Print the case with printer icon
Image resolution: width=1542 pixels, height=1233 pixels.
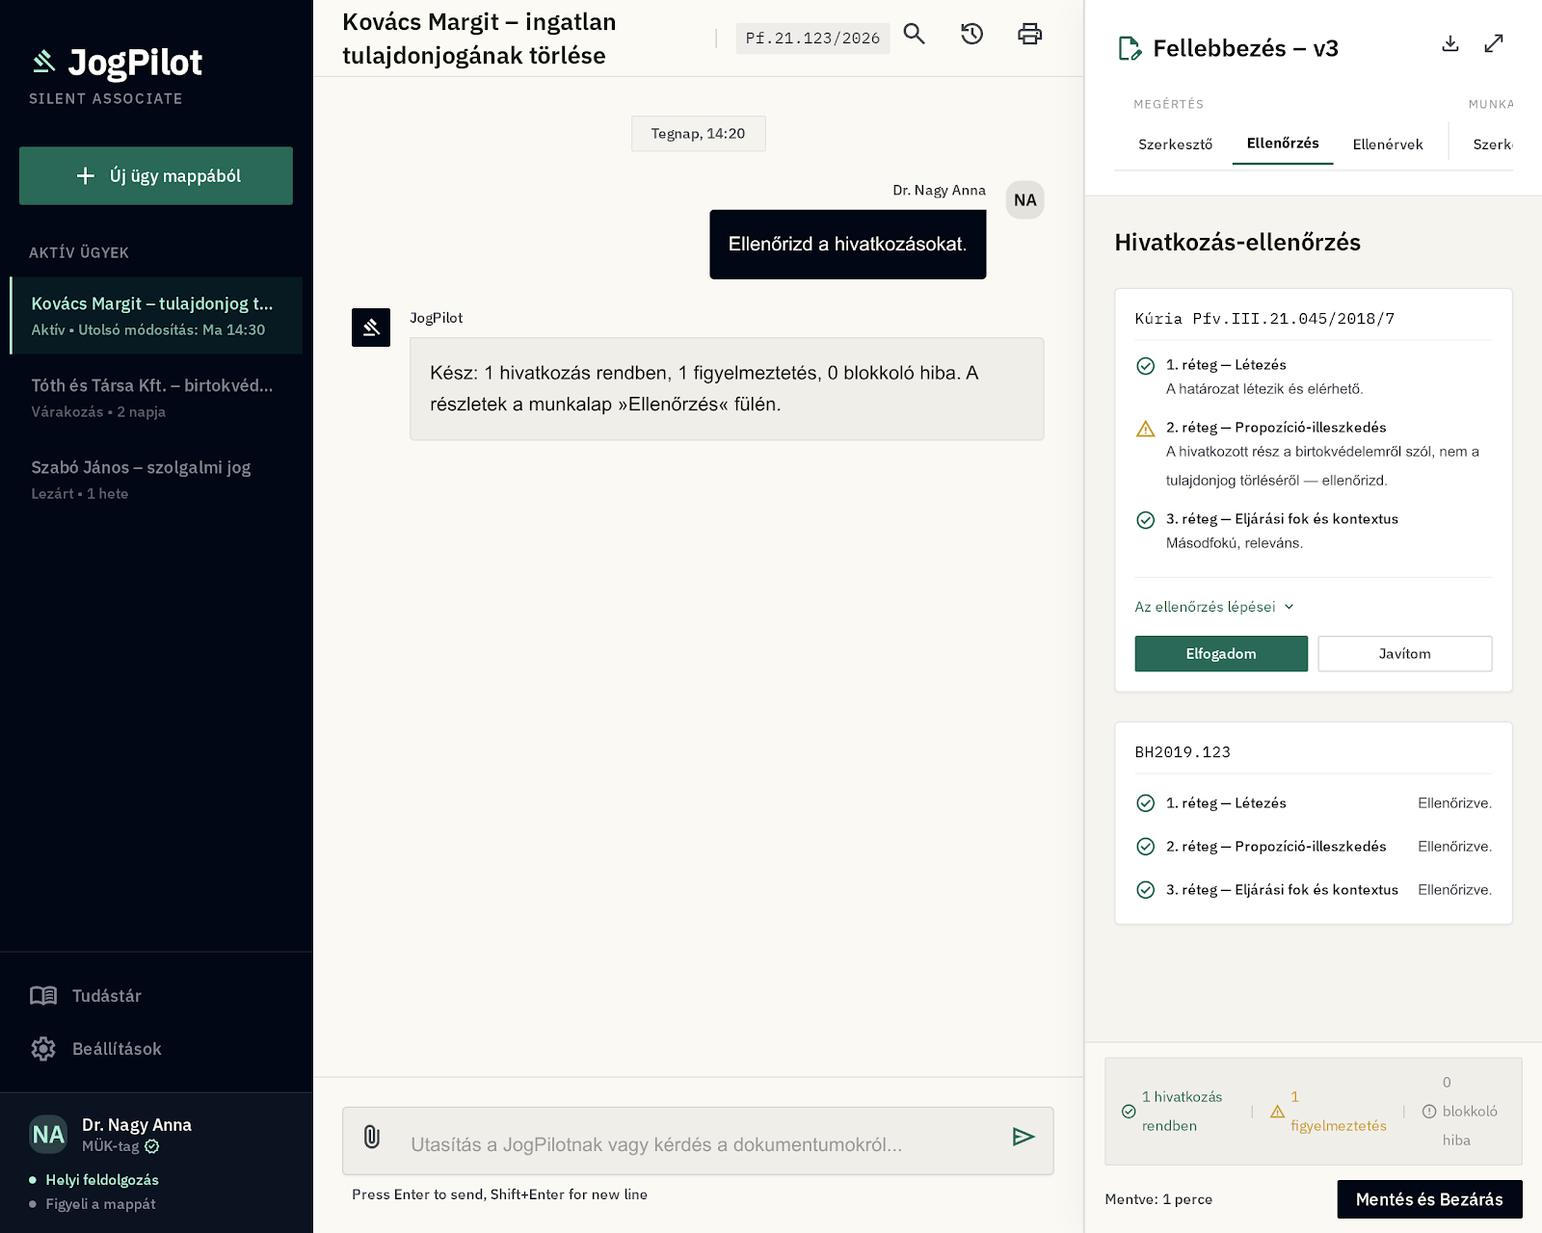(x=1030, y=35)
